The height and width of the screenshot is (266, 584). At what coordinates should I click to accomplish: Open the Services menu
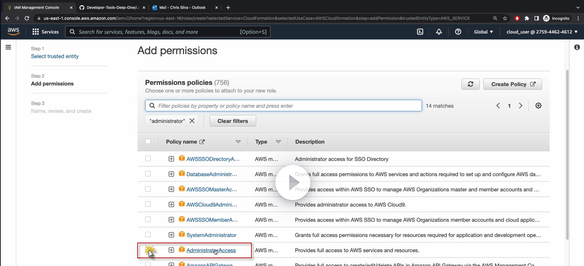pos(46,32)
